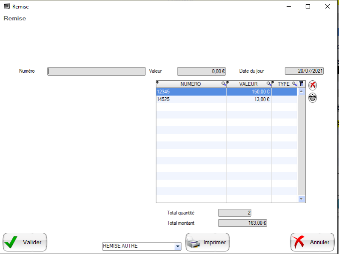Viewport: 339px width, 254px height.
Task: Click the Valeur amount field
Action: click(201, 71)
